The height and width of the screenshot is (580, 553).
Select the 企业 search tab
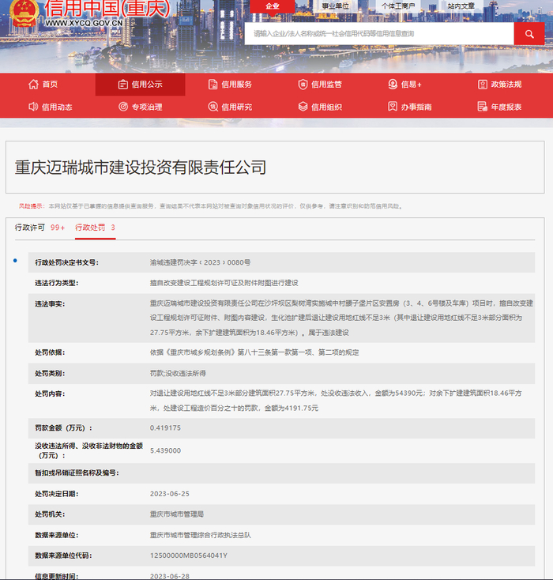(x=273, y=6)
